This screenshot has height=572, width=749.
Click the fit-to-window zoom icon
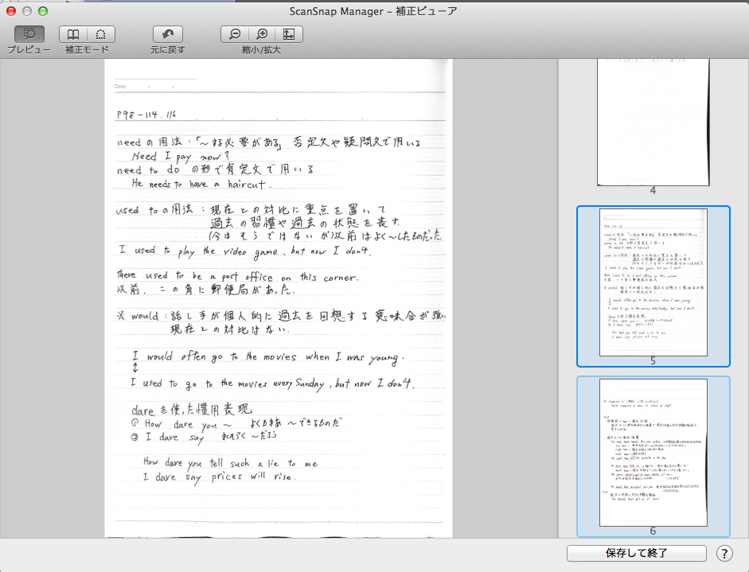289,34
